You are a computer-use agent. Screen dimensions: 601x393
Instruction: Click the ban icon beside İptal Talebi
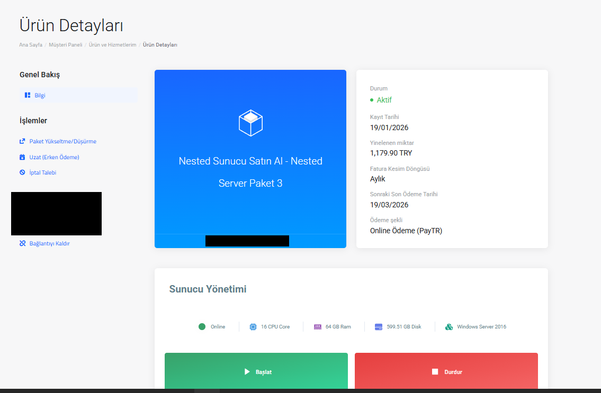(22, 172)
